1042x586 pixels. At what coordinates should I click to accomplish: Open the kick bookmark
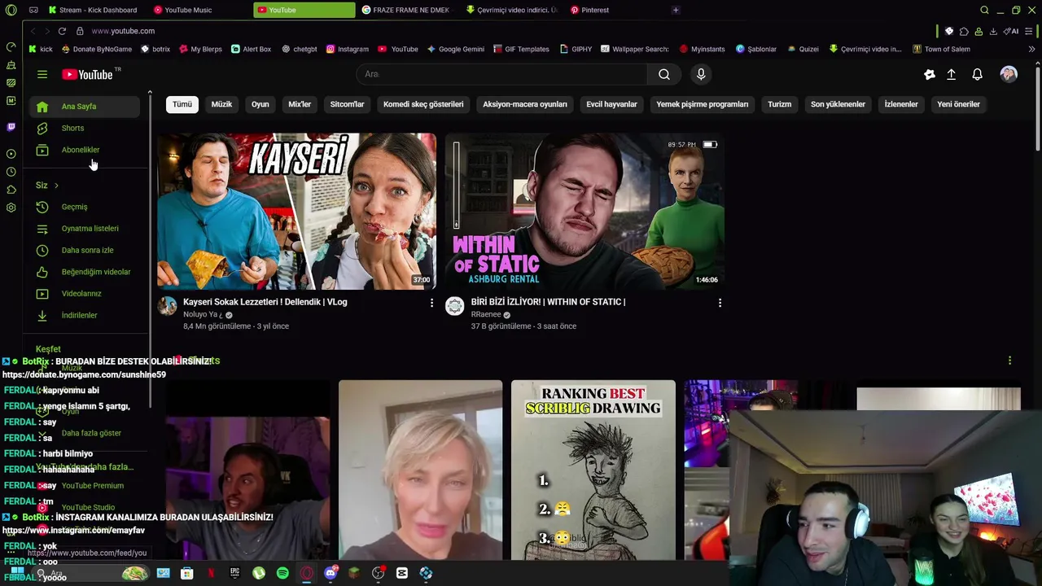click(41, 49)
